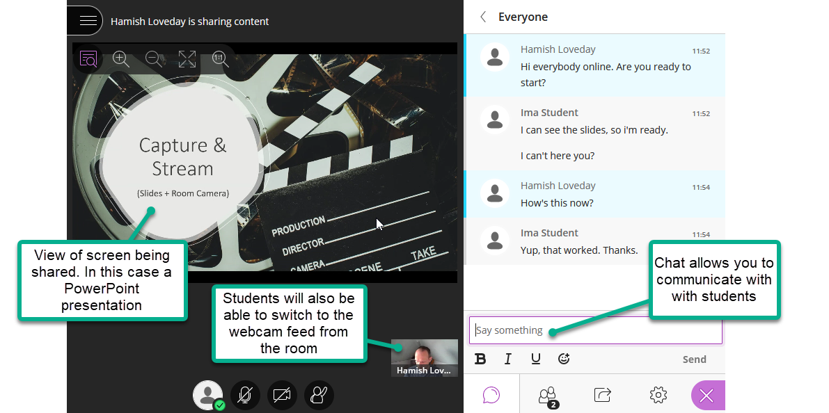Click message "I can't here you?"
This screenshot has height=413, width=829.
click(x=558, y=156)
